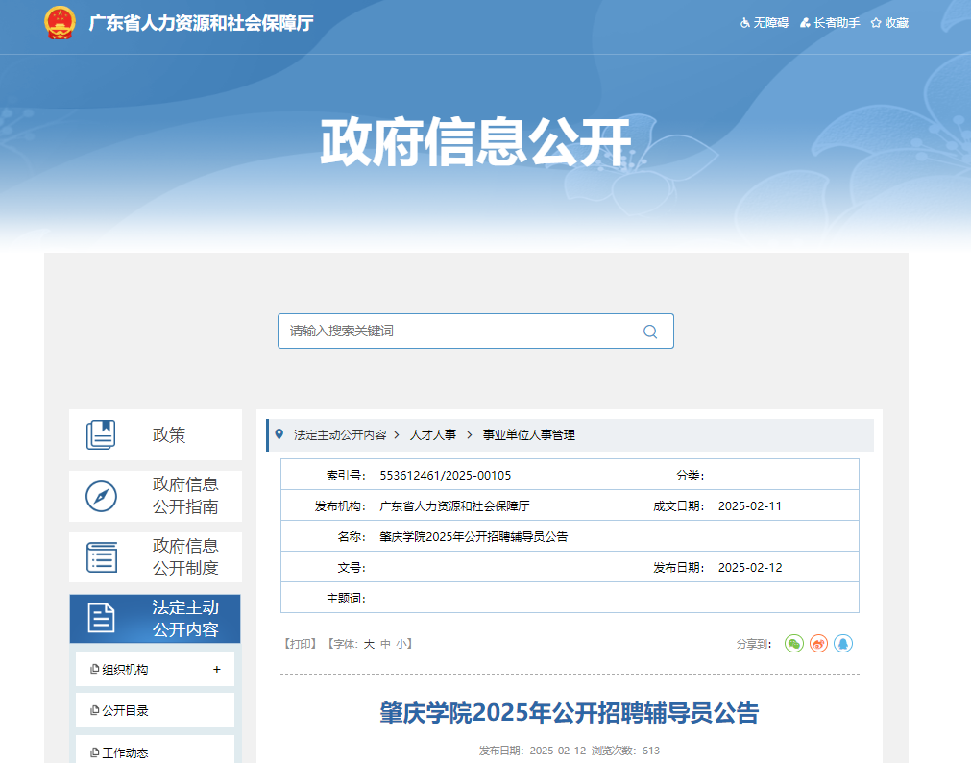Share article to WeChat
The height and width of the screenshot is (763, 971).
tap(793, 644)
